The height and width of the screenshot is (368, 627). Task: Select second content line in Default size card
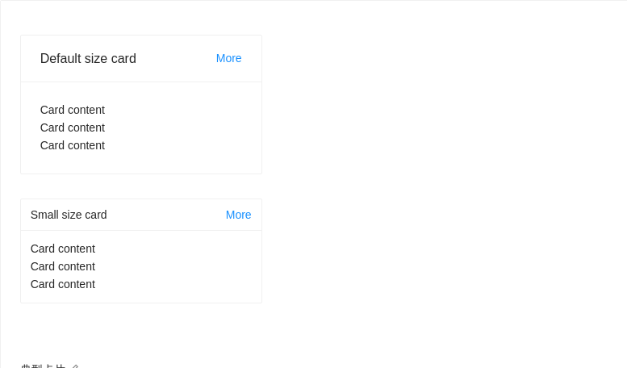click(x=73, y=128)
